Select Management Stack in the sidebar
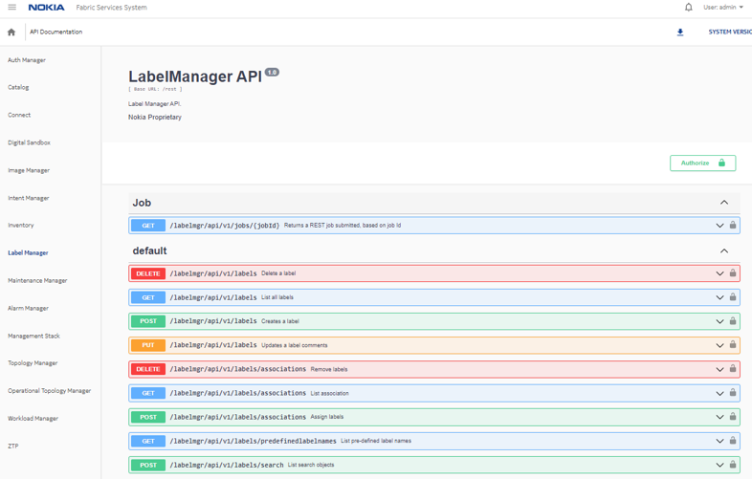The height and width of the screenshot is (479, 752). coord(33,337)
